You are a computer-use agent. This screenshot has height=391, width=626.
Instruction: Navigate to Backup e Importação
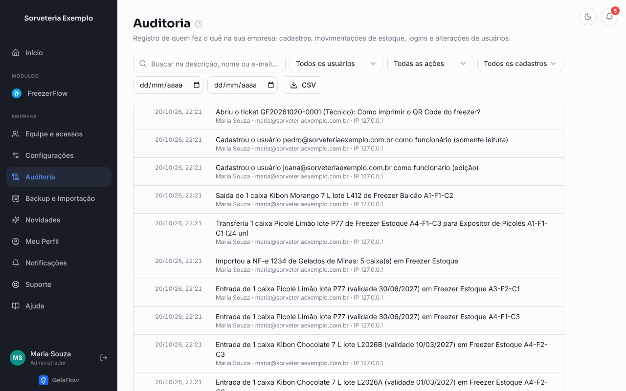click(x=59, y=198)
